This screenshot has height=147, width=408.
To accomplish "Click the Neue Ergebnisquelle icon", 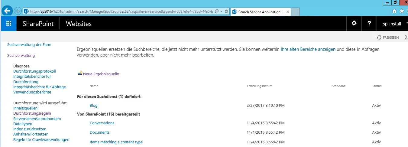I will tap(80, 73).
